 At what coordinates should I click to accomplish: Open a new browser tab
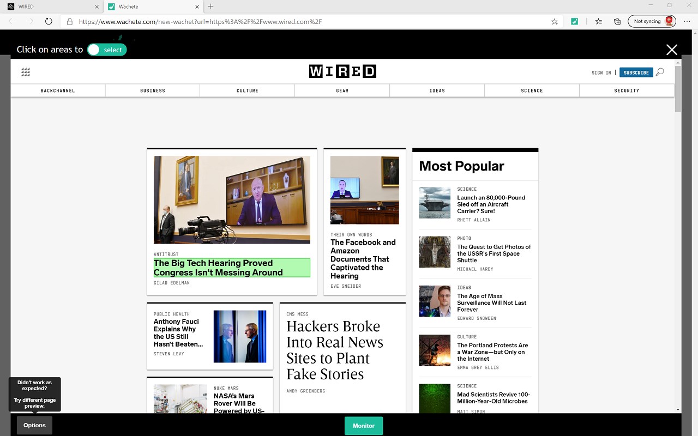click(210, 7)
